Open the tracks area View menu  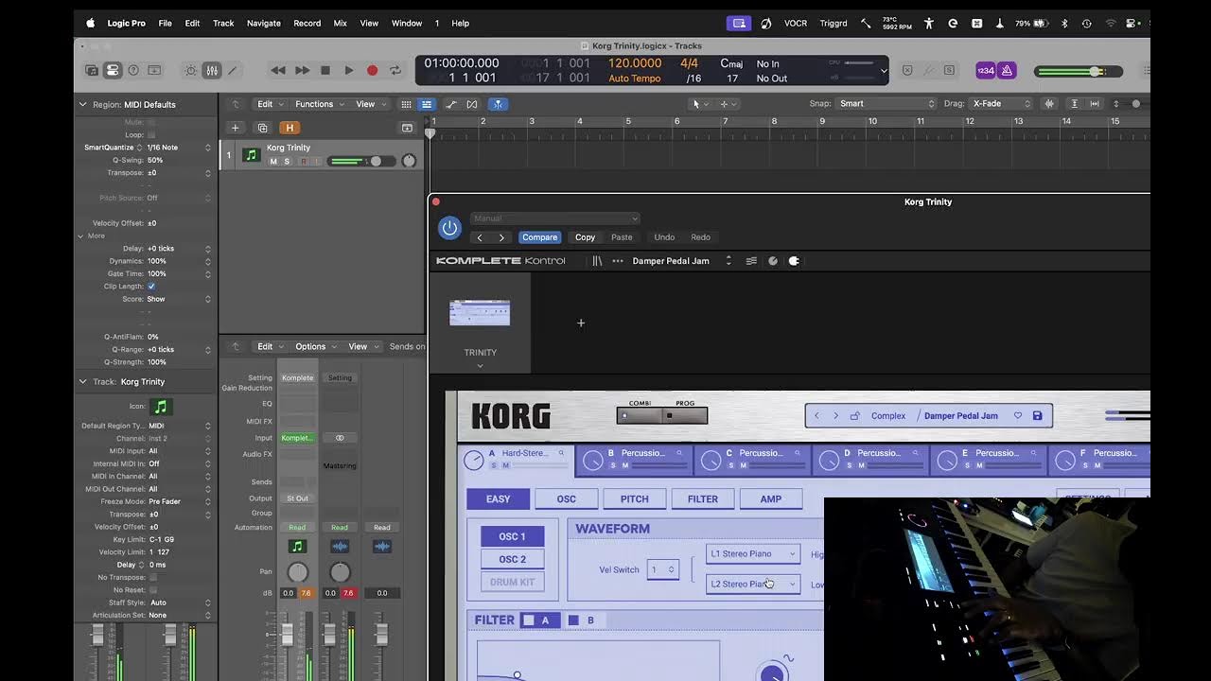370,104
